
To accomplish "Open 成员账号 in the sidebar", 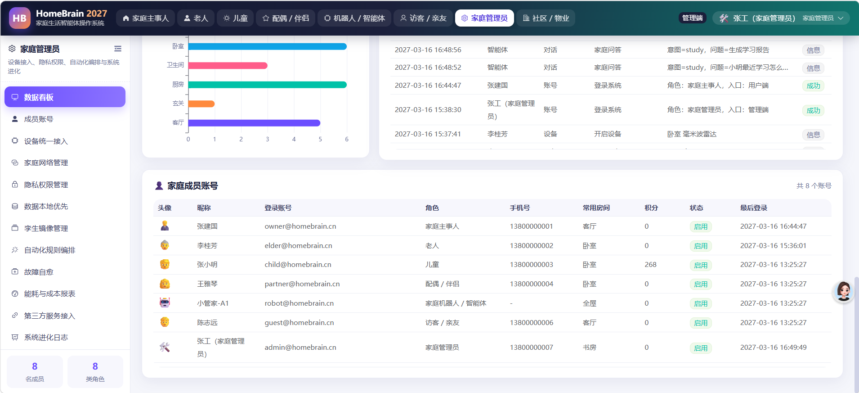I will [65, 119].
